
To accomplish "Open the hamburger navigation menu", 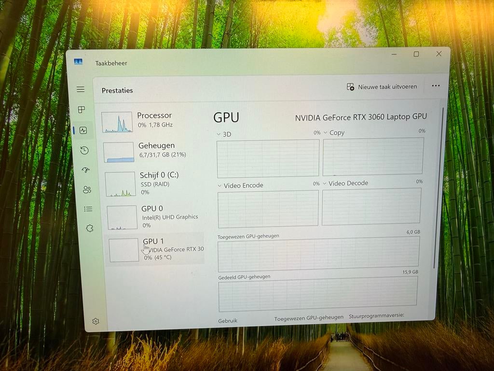I will click(81, 89).
